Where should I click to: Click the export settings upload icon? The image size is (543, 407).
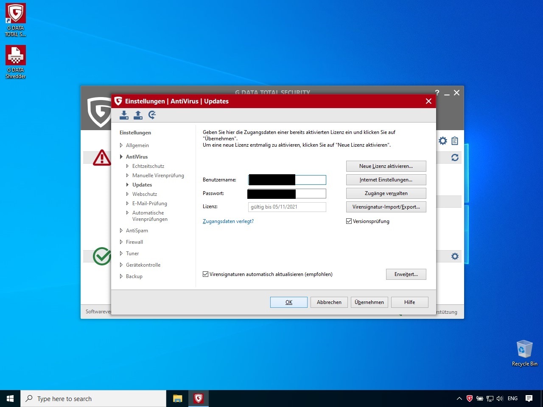pos(138,115)
